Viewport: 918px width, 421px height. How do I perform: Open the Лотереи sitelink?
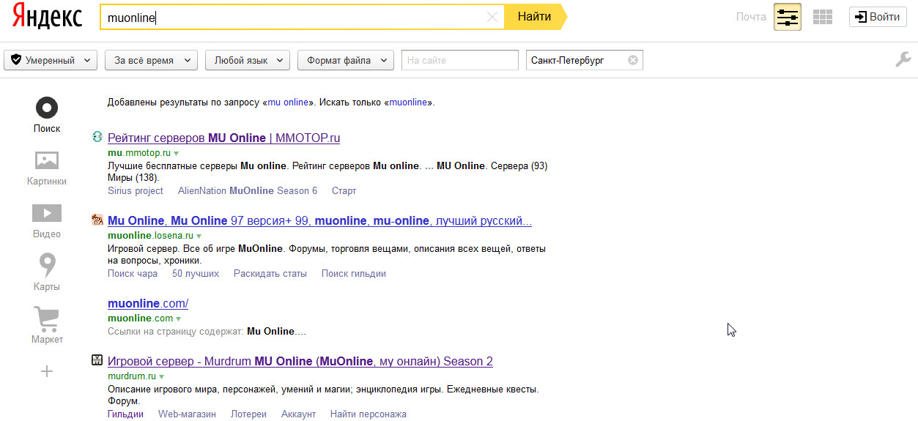(x=248, y=414)
